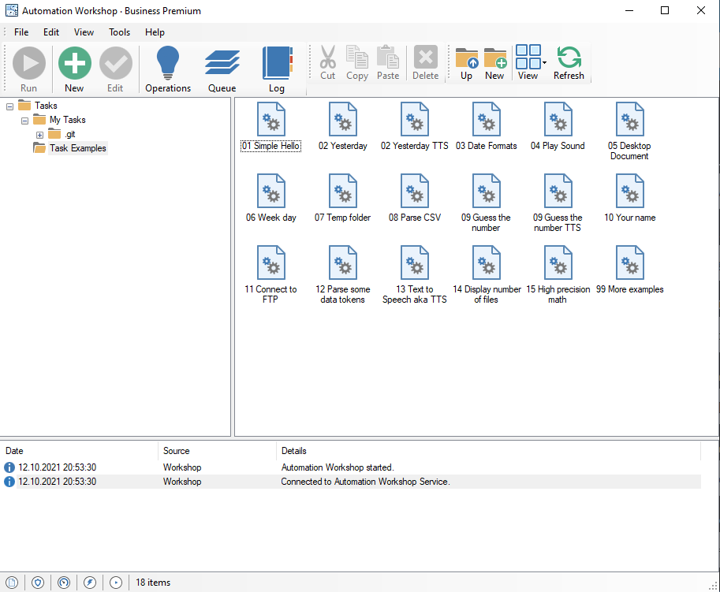Select the 12 Parse some data tokens task
Image resolution: width=720 pixels, height=592 pixels.
click(342, 274)
